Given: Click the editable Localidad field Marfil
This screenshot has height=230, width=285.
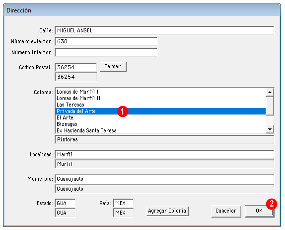Looking at the screenshot, I should (164, 154).
